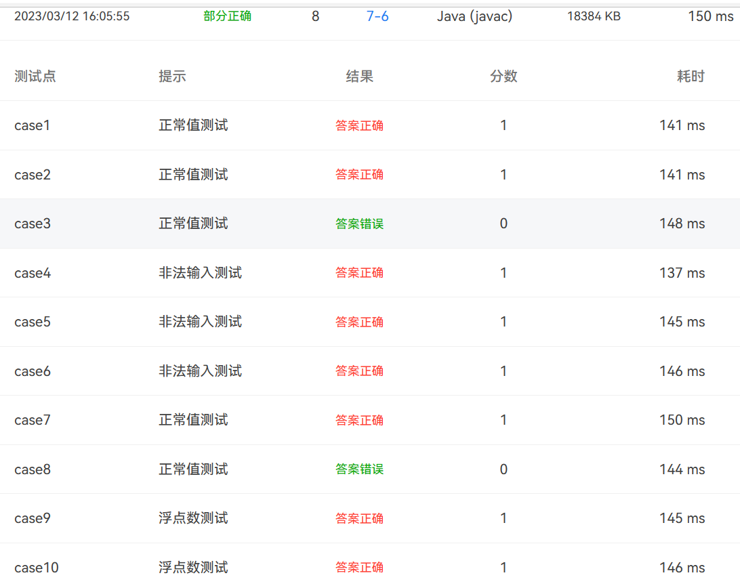Select the case3 test point label
The height and width of the screenshot is (588, 740).
33,224
